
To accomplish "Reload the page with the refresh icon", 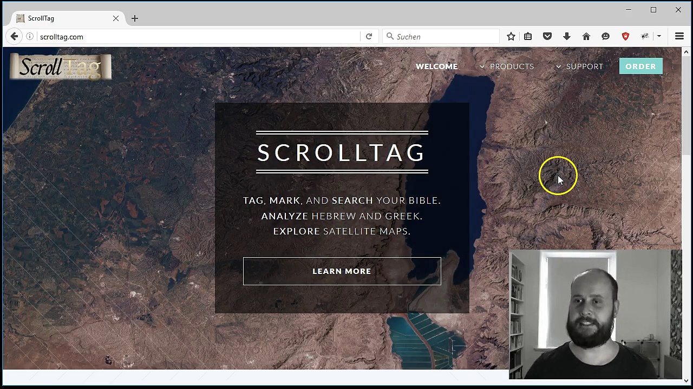I will pos(369,37).
